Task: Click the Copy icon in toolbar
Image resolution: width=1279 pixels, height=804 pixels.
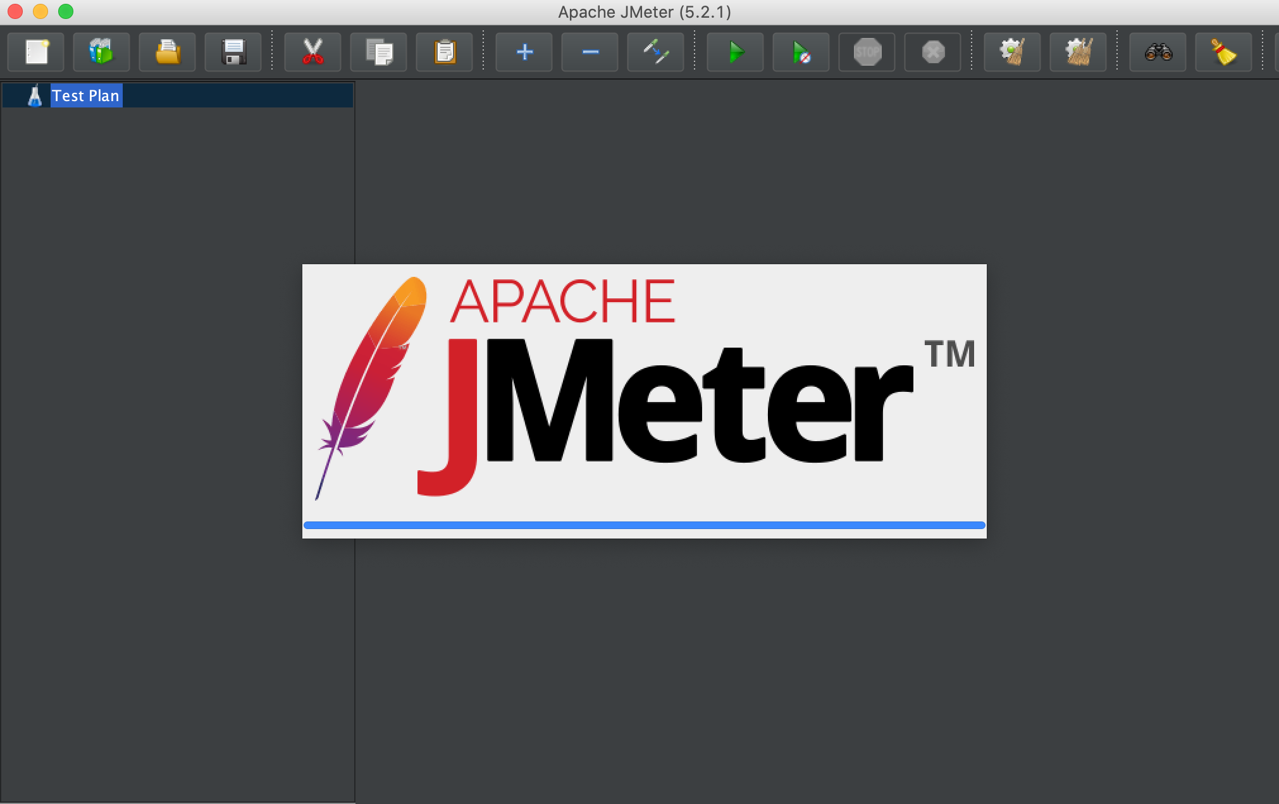Action: [379, 52]
